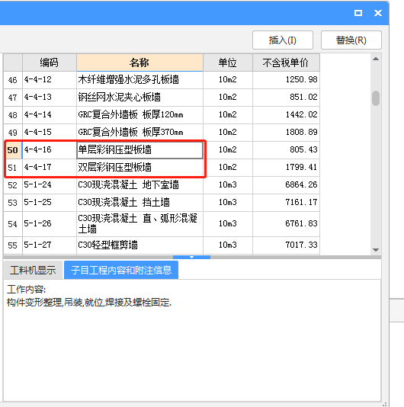
Task: Select GRC复合外墙板 板厚120mm row
Action: pos(162,115)
